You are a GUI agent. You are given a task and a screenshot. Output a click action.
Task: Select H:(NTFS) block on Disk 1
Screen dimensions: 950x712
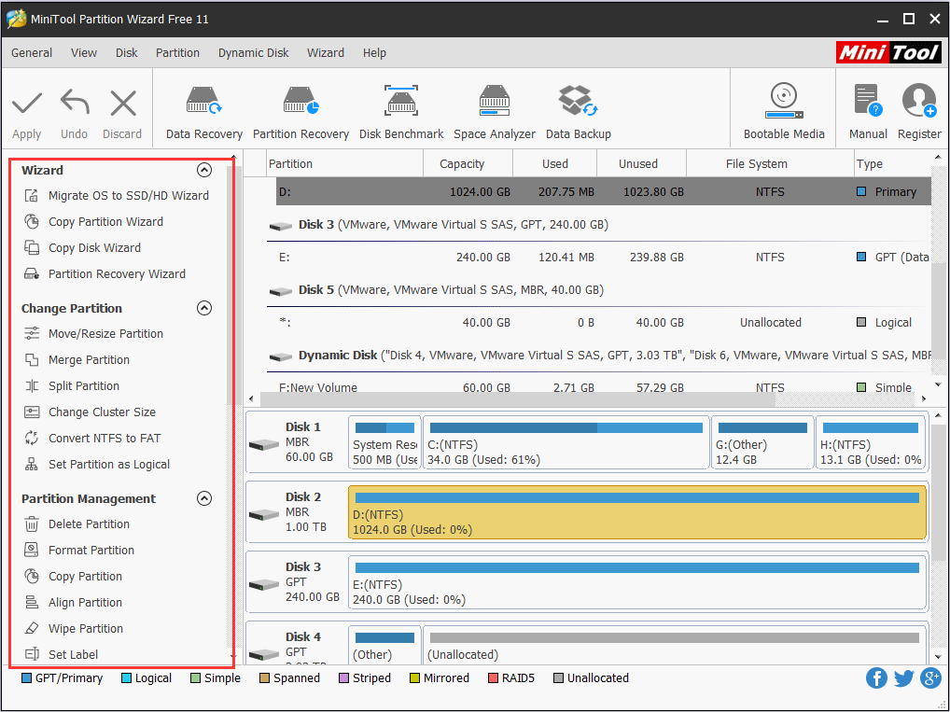(872, 442)
